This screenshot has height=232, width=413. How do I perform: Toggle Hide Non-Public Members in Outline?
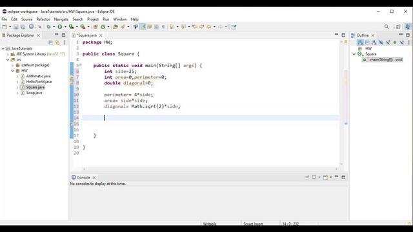point(395,43)
